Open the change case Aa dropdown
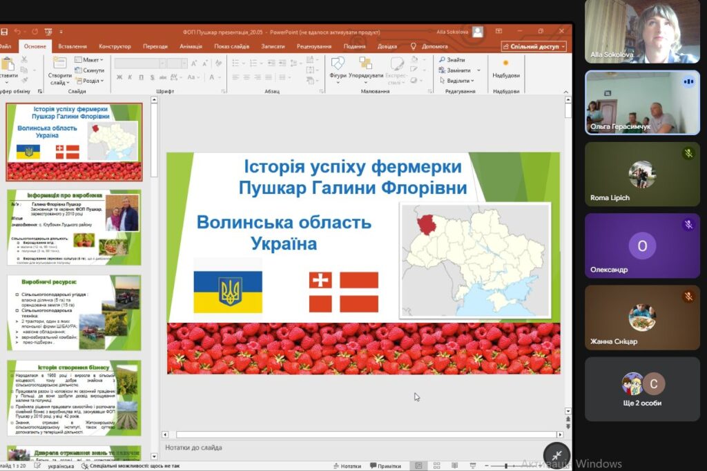This screenshot has height=471, width=707. [193, 77]
